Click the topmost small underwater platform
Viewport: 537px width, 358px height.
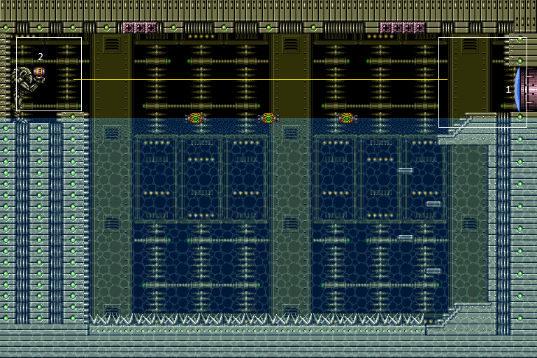pos(406,170)
